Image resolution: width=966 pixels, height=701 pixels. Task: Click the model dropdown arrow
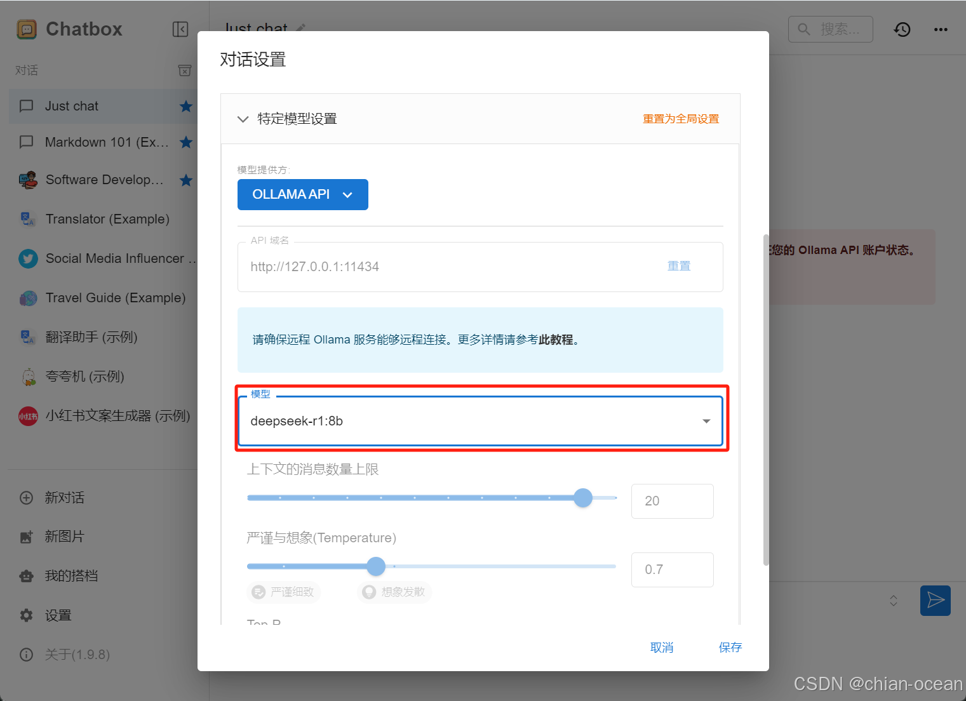(706, 421)
